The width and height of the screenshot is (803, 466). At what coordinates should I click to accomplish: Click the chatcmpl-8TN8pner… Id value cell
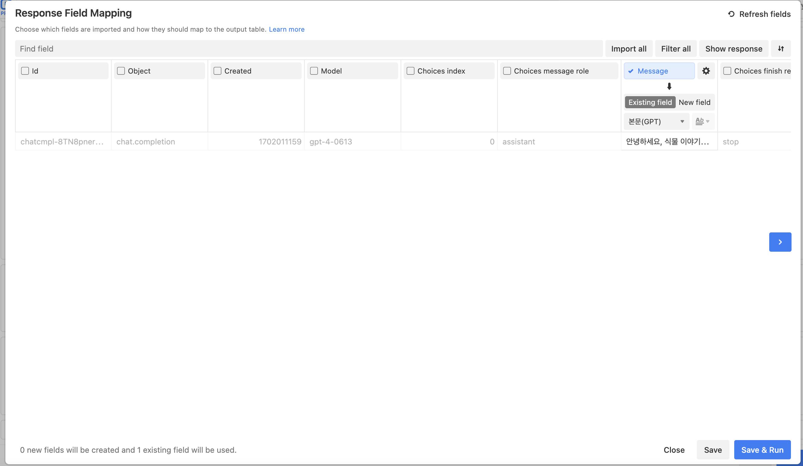point(63,142)
